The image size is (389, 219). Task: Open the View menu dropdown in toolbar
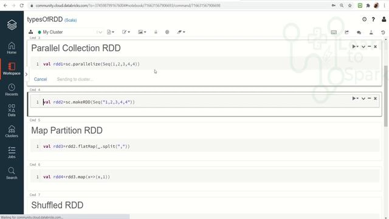[142, 32]
